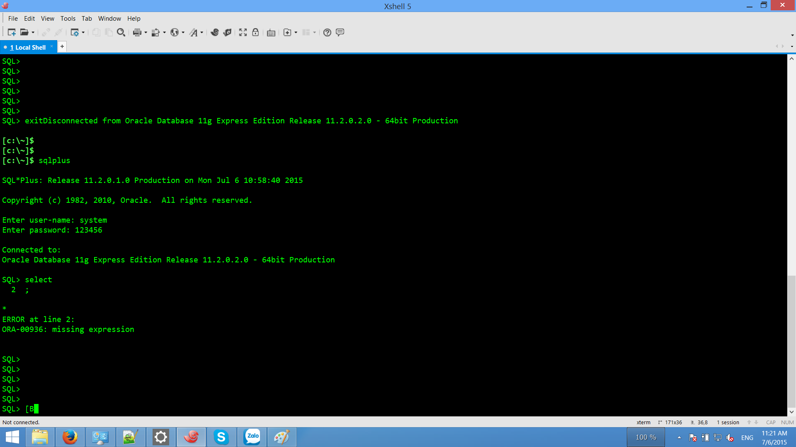
Task: Expand the Print dropdown arrow
Action: click(x=146, y=33)
